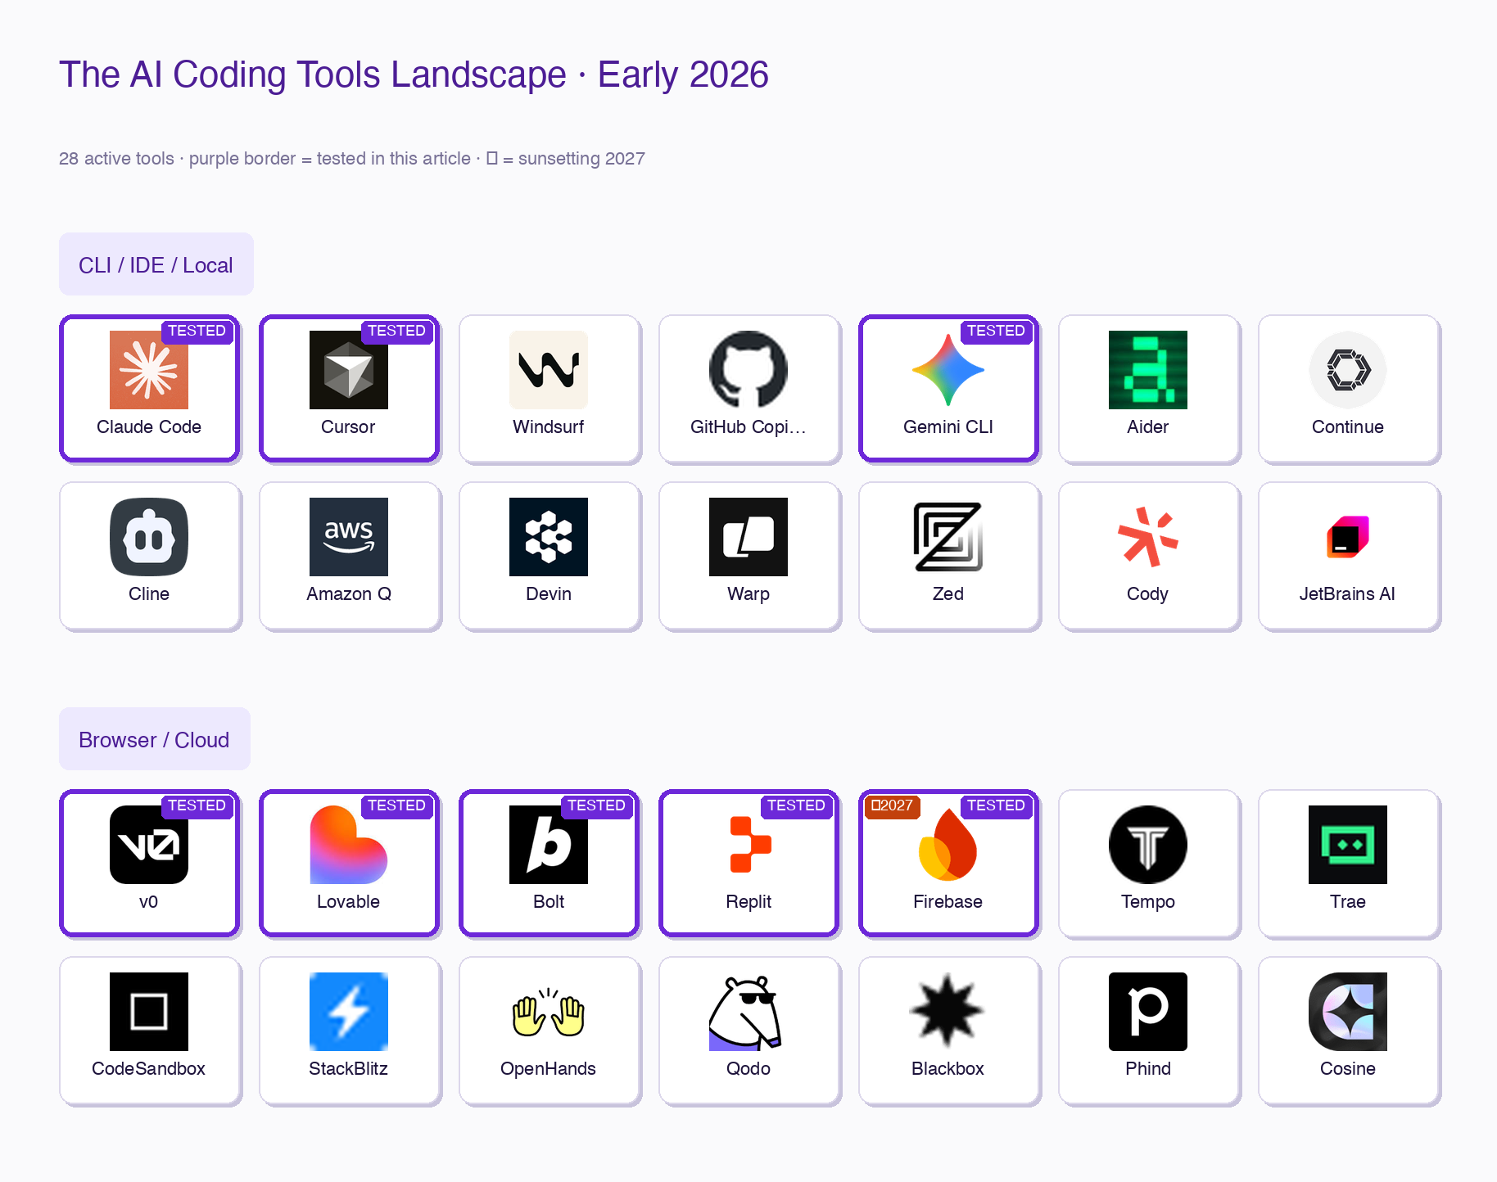Viewport: 1497px width, 1182px height.
Task: Select the Zed logo icon
Action: pyautogui.click(x=948, y=537)
